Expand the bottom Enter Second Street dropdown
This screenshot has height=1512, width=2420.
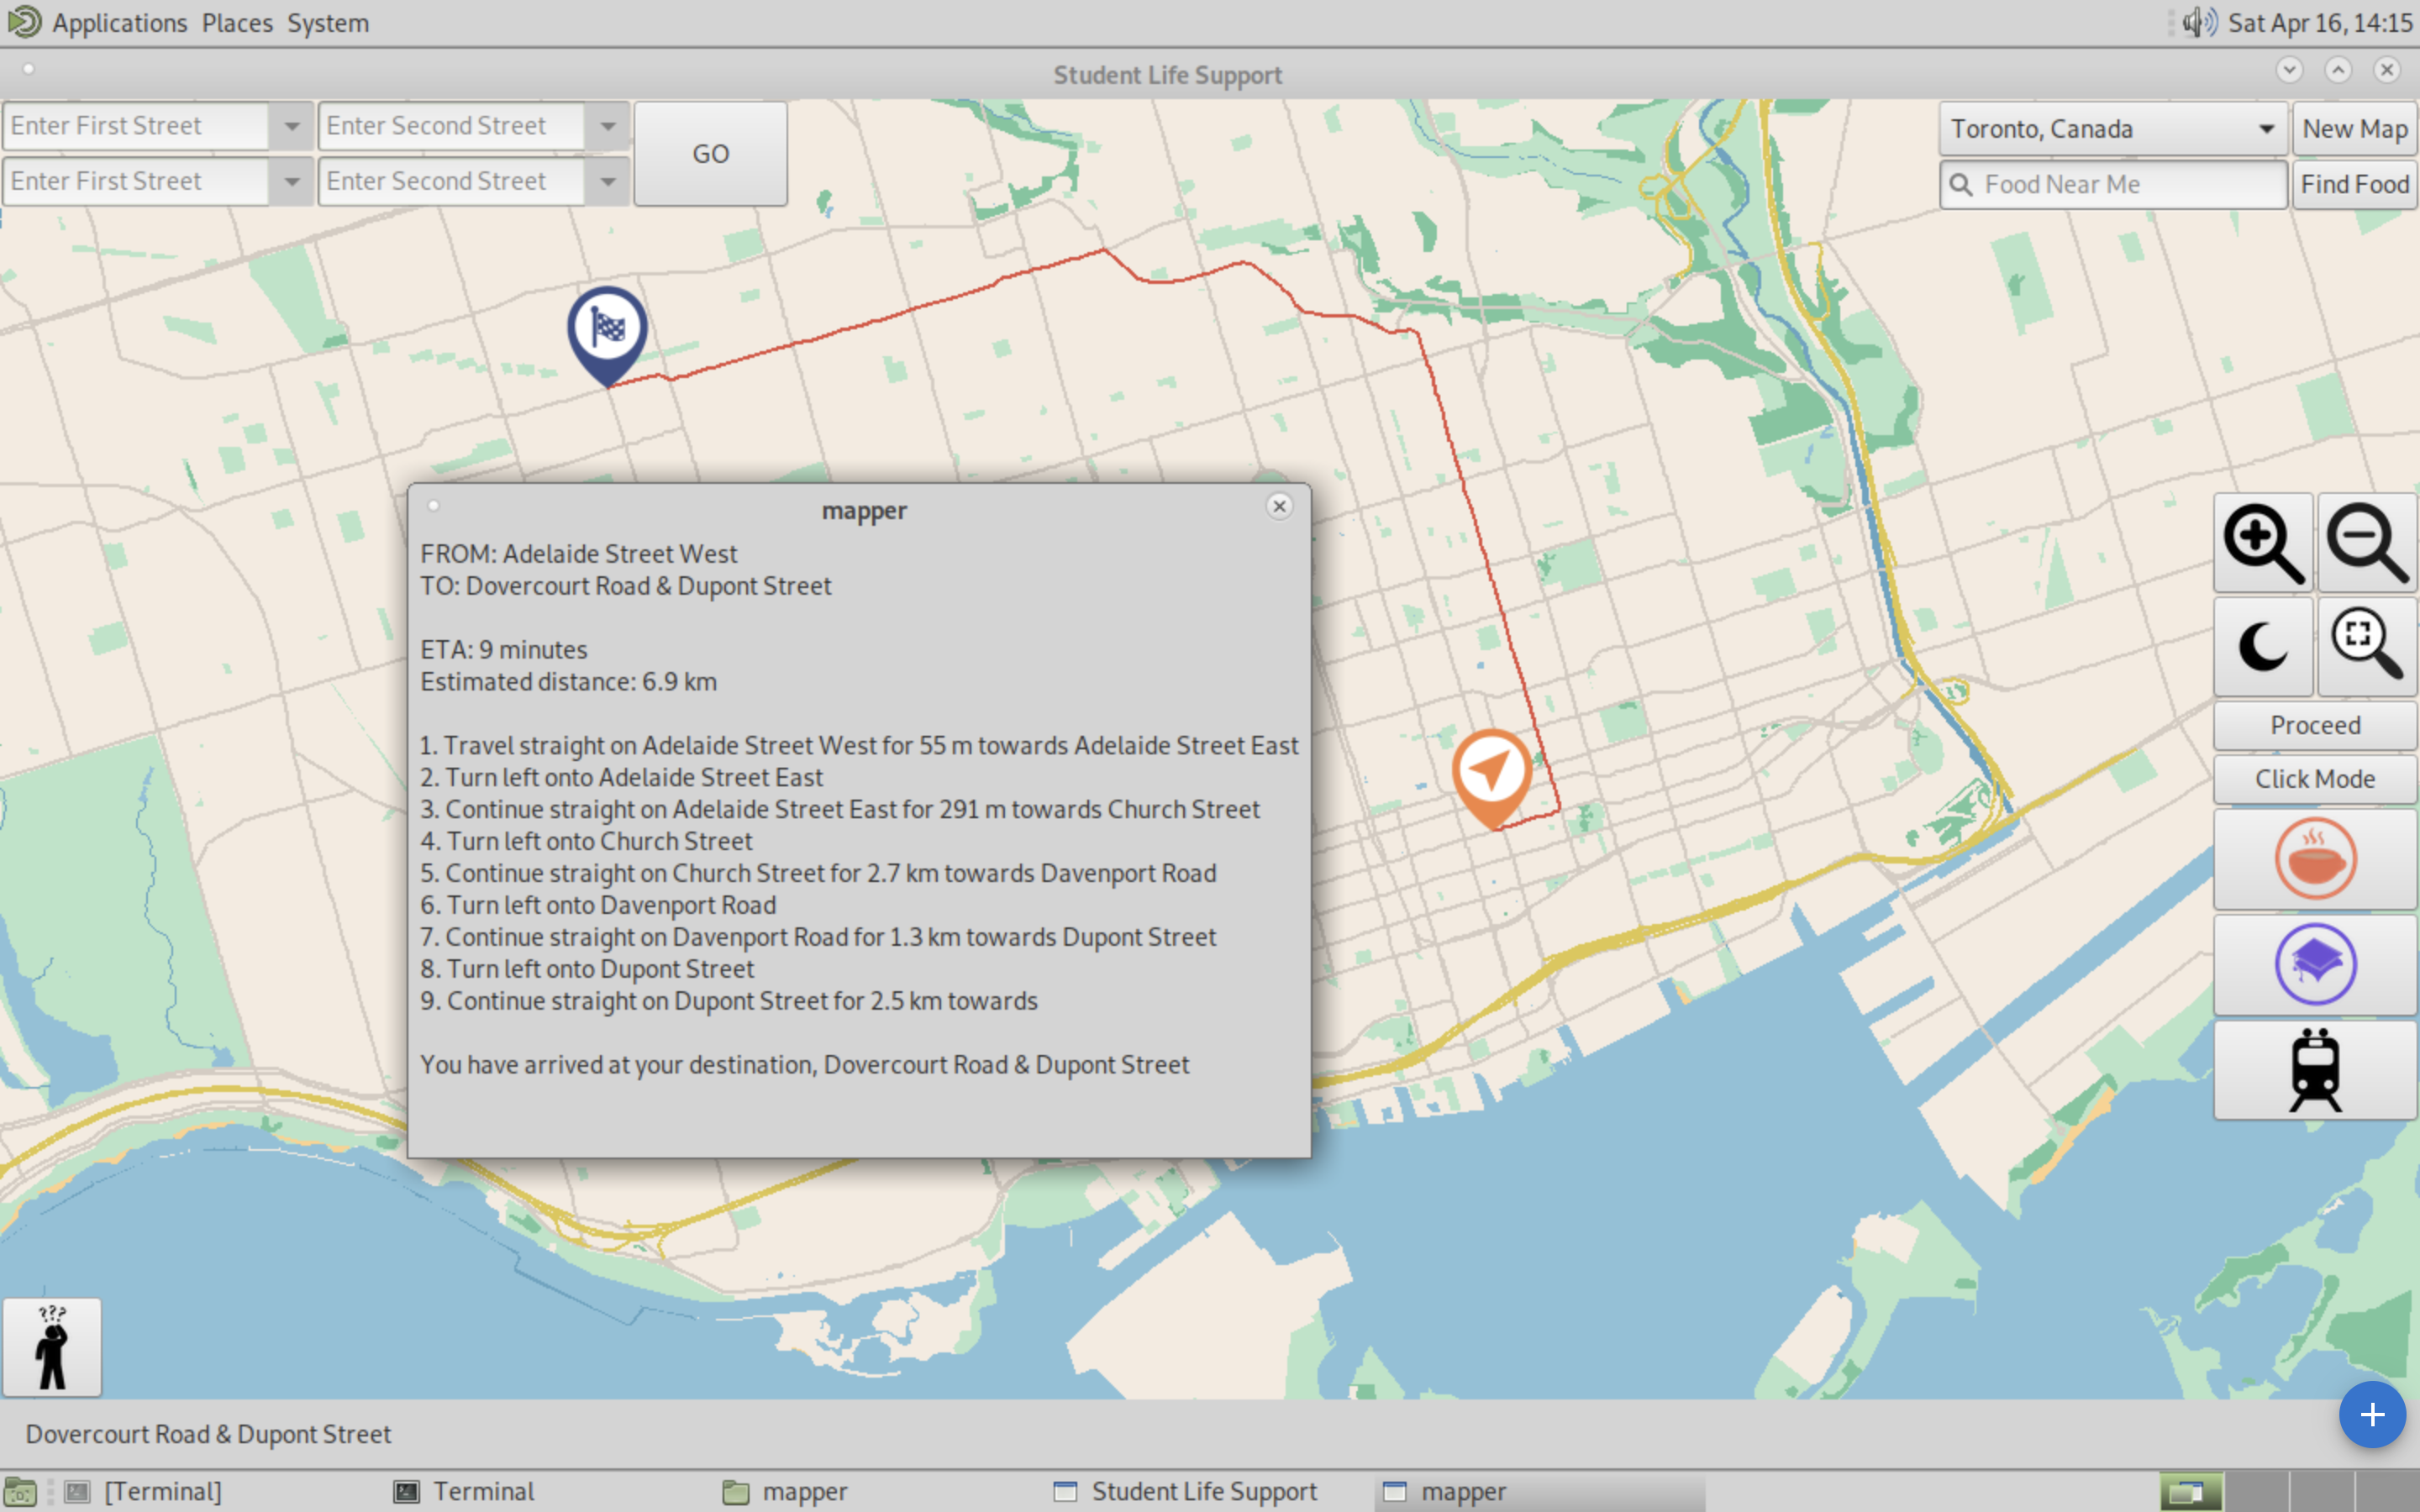point(608,182)
